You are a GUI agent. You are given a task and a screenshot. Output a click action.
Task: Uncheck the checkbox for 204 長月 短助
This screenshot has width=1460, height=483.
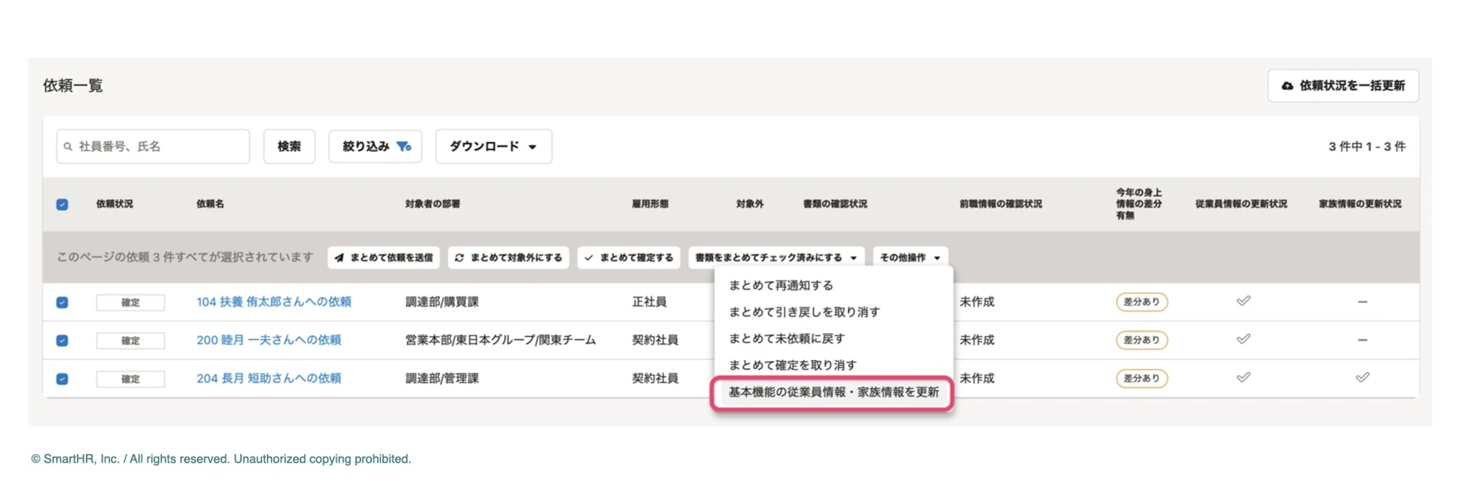[62, 379]
